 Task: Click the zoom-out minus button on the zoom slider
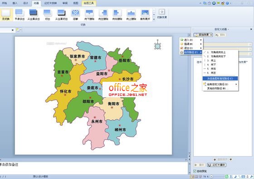pos(211,176)
